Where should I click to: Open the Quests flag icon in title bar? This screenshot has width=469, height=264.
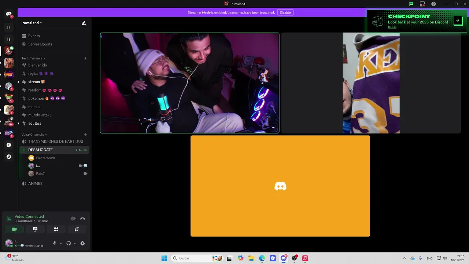[x=411, y=4]
